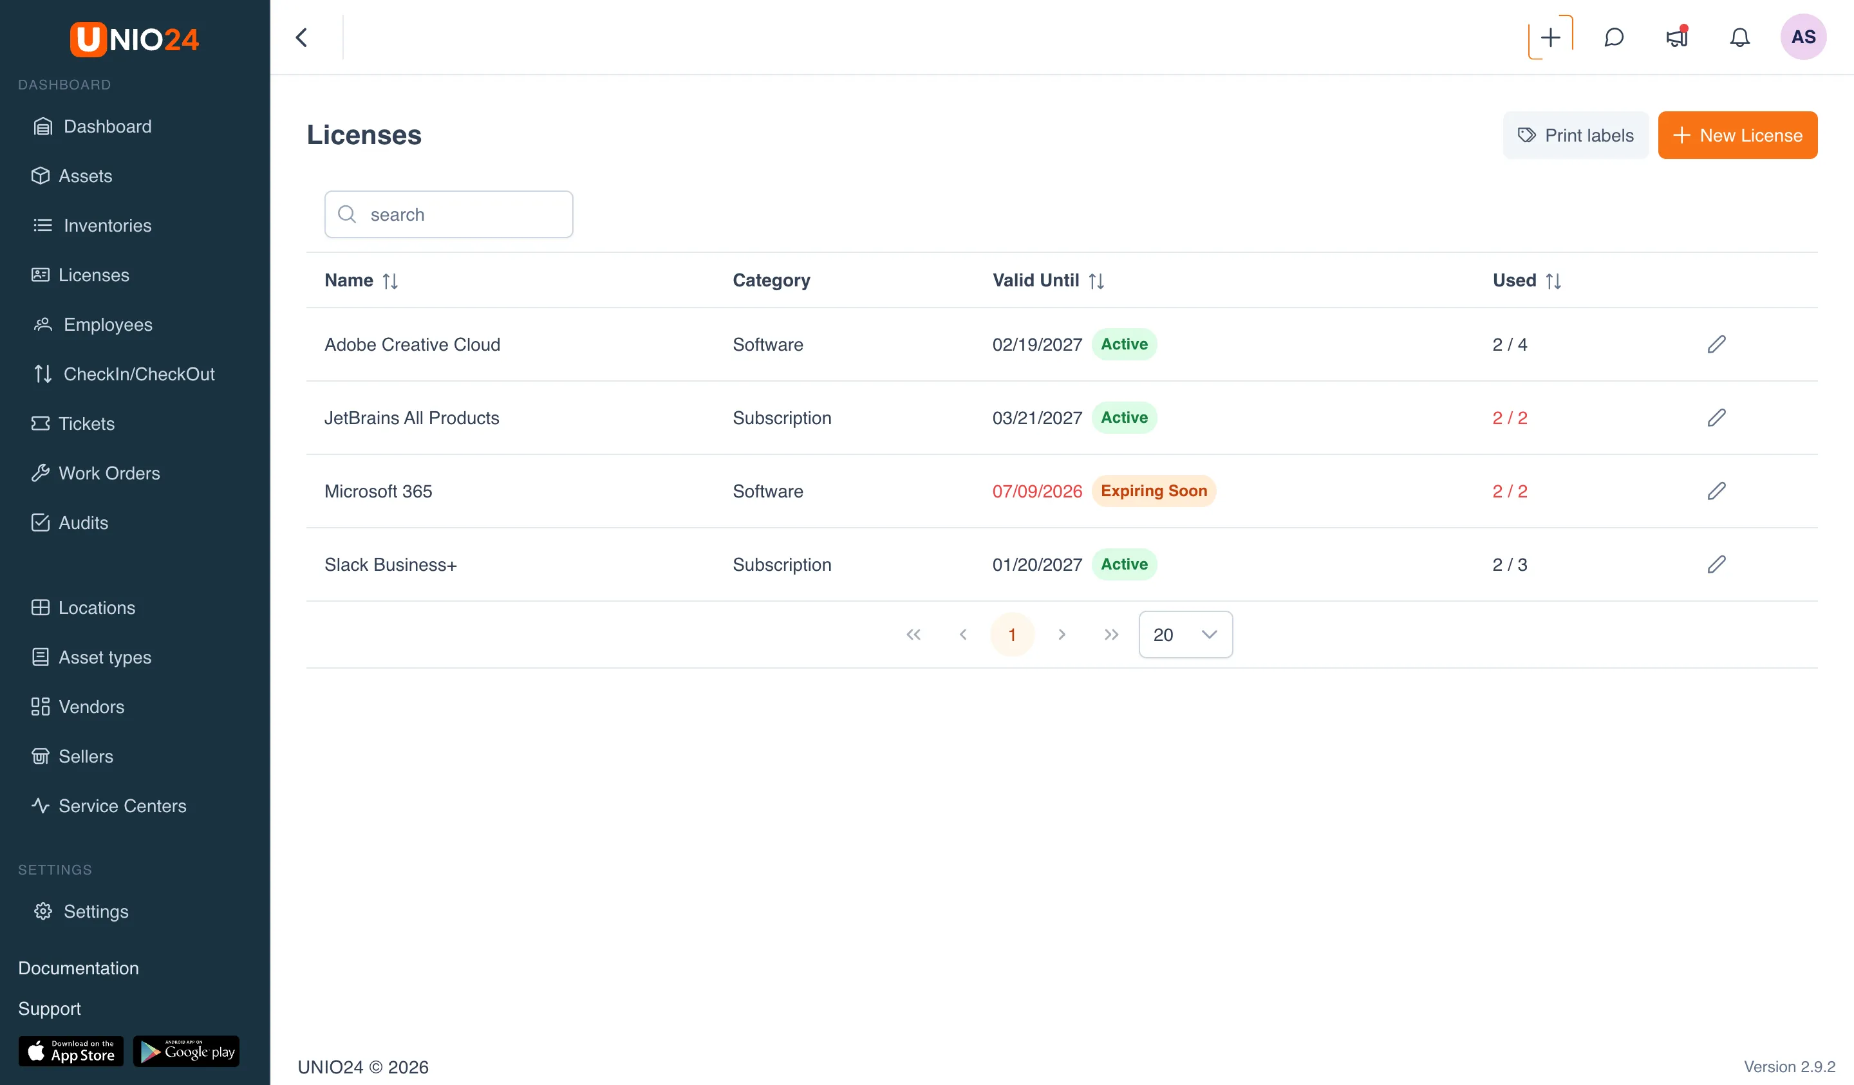1854x1085 pixels.
Task: Open the AS user avatar menu
Action: tap(1803, 37)
